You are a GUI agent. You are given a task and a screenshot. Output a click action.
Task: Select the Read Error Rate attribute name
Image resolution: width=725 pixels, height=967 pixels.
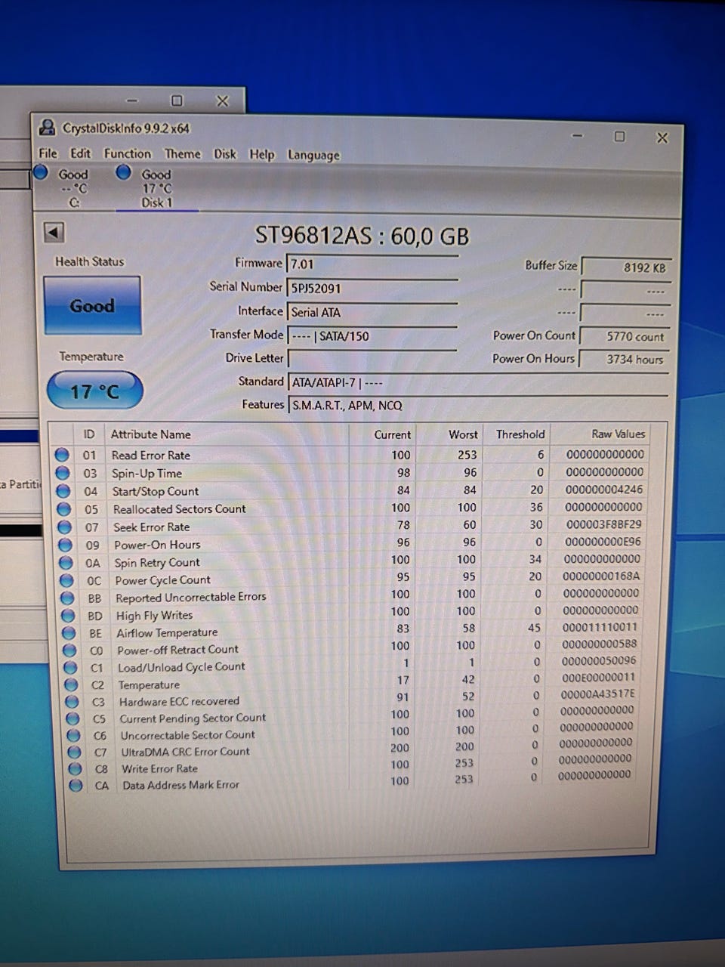click(x=151, y=456)
